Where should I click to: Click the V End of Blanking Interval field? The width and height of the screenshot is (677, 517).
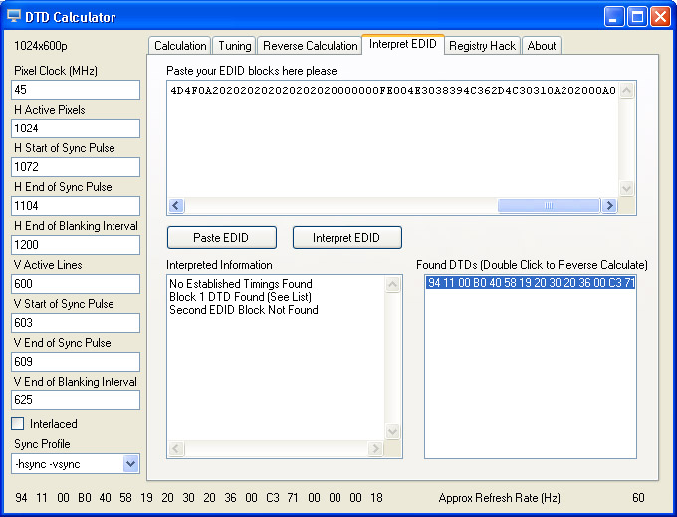coord(76,400)
